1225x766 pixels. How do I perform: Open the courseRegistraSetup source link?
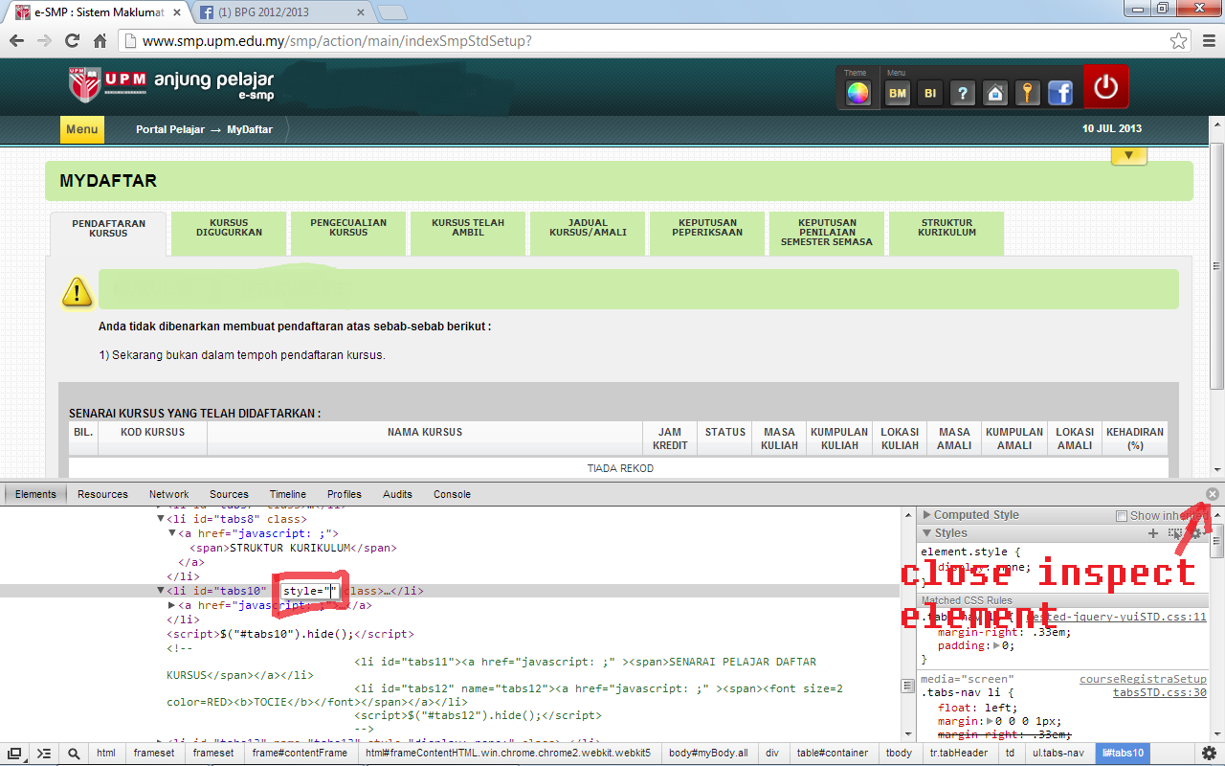pos(1143,679)
